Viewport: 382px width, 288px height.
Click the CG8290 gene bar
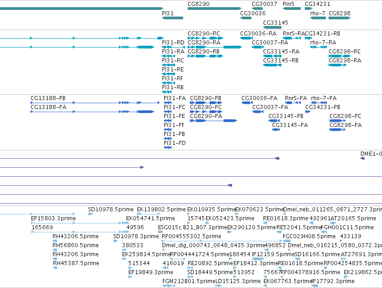(x=215, y=9)
